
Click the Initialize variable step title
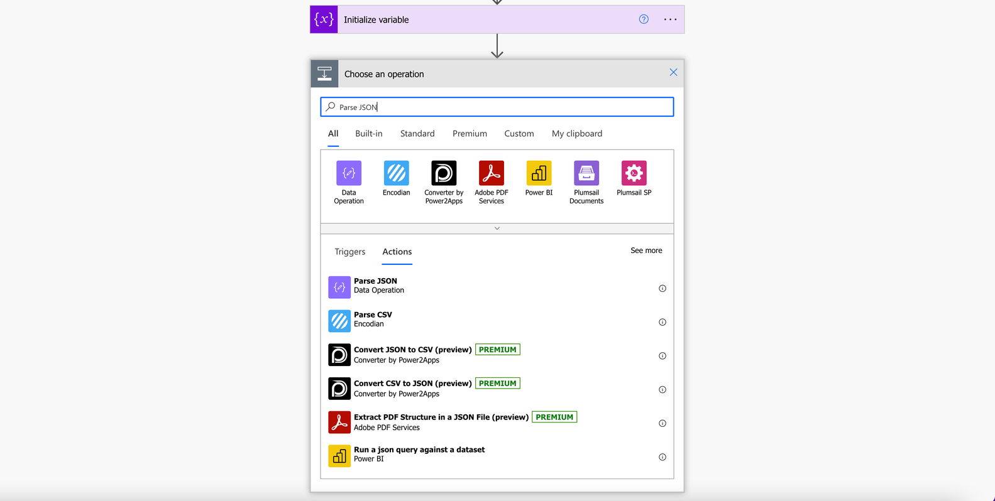[x=377, y=19]
